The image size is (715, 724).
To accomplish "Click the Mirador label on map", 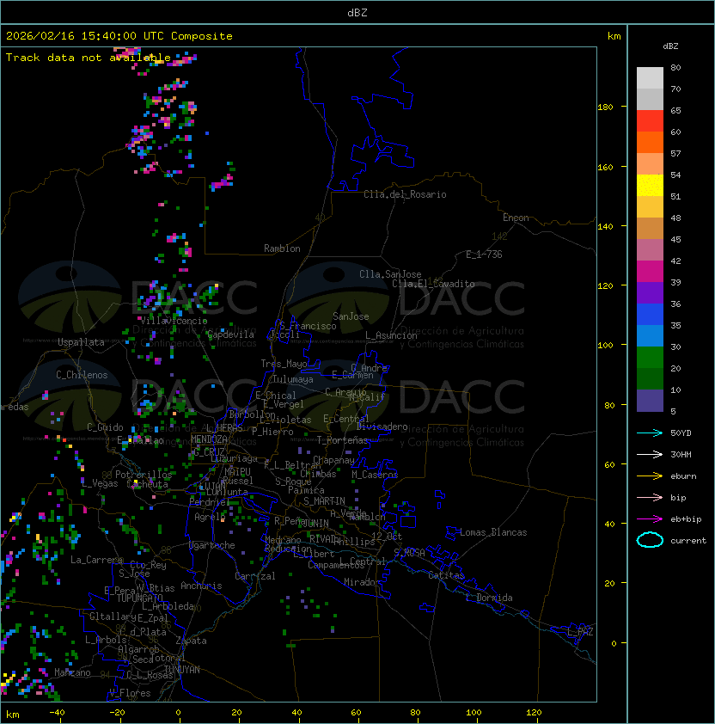I will [363, 582].
